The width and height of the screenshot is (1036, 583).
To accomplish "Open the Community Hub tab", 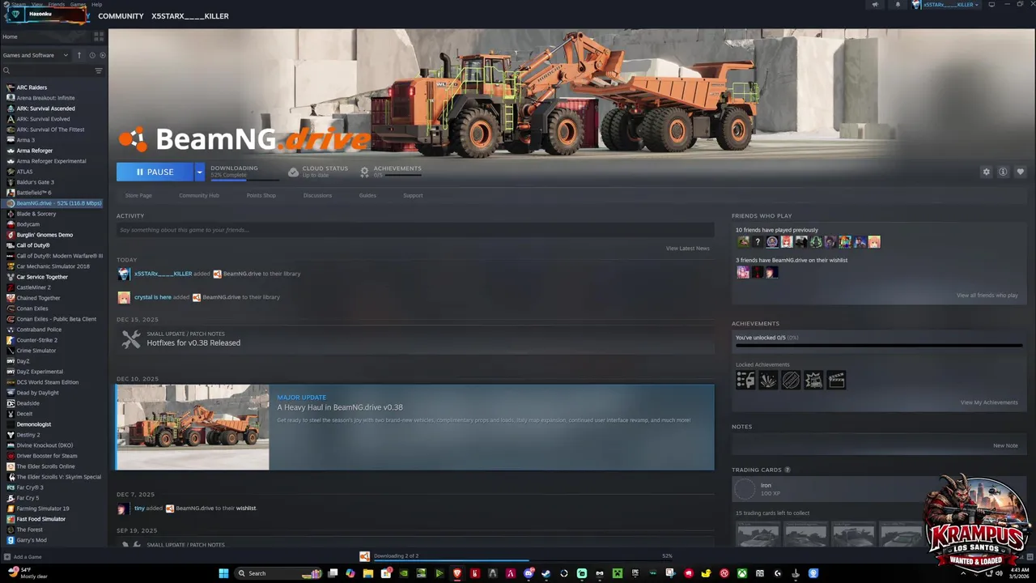I will [x=199, y=195].
